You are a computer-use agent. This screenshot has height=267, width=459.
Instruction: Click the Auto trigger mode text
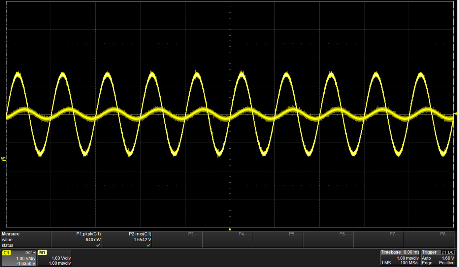(x=426, y=258)
